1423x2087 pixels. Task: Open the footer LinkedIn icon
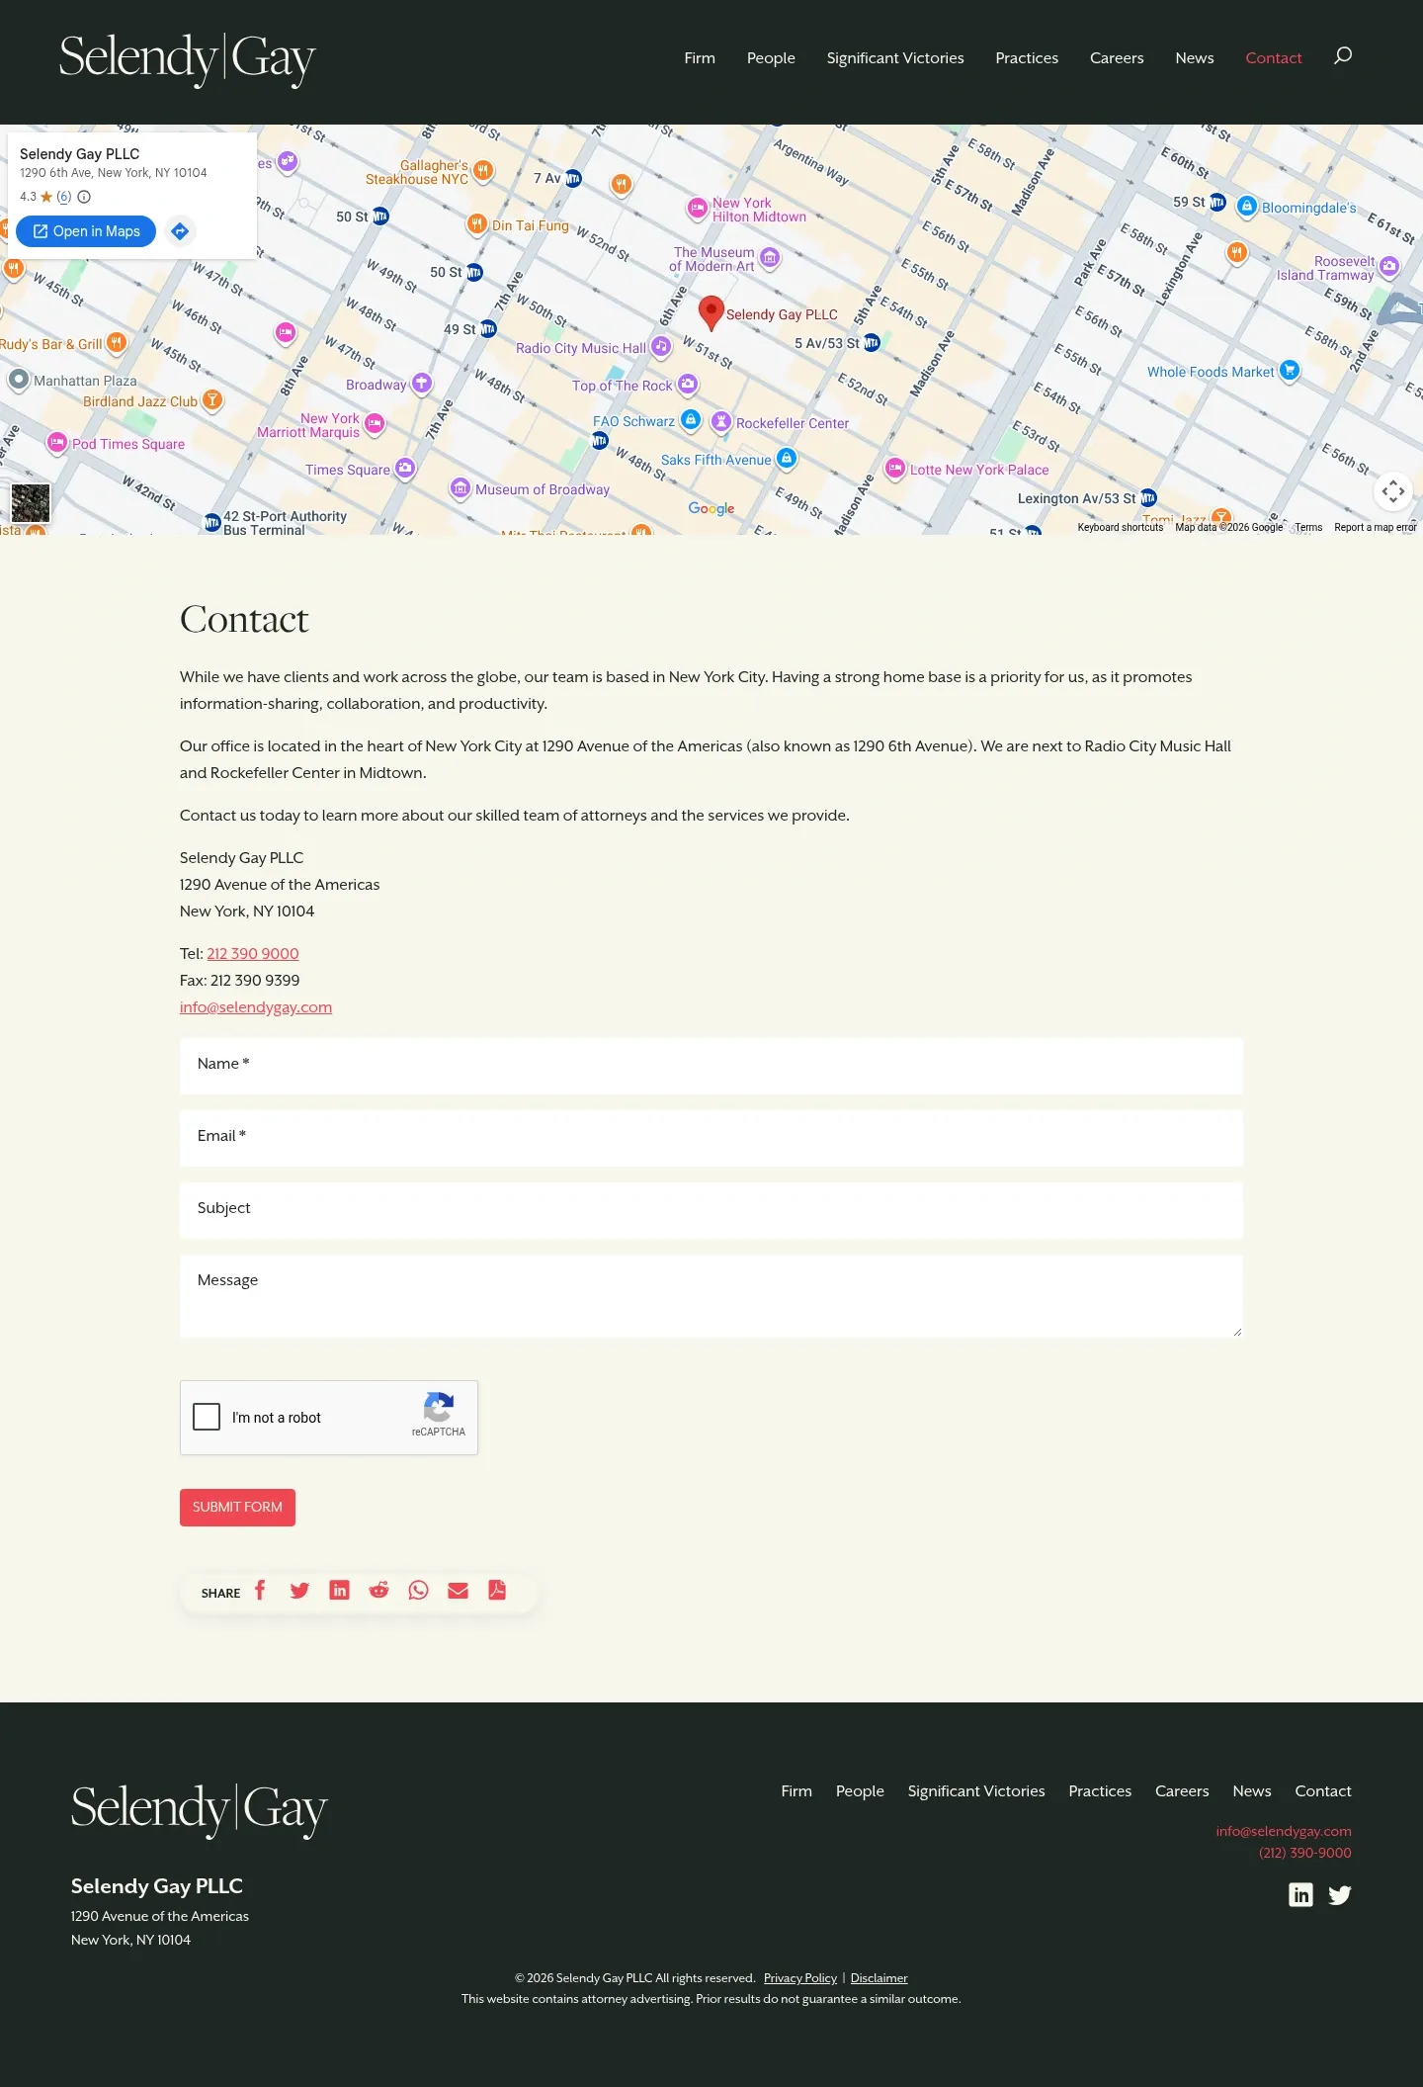click(x=1300, y=1894)
